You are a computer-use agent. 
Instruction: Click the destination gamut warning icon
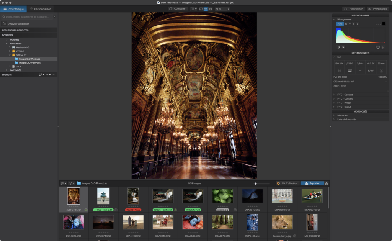pos(383,47)
